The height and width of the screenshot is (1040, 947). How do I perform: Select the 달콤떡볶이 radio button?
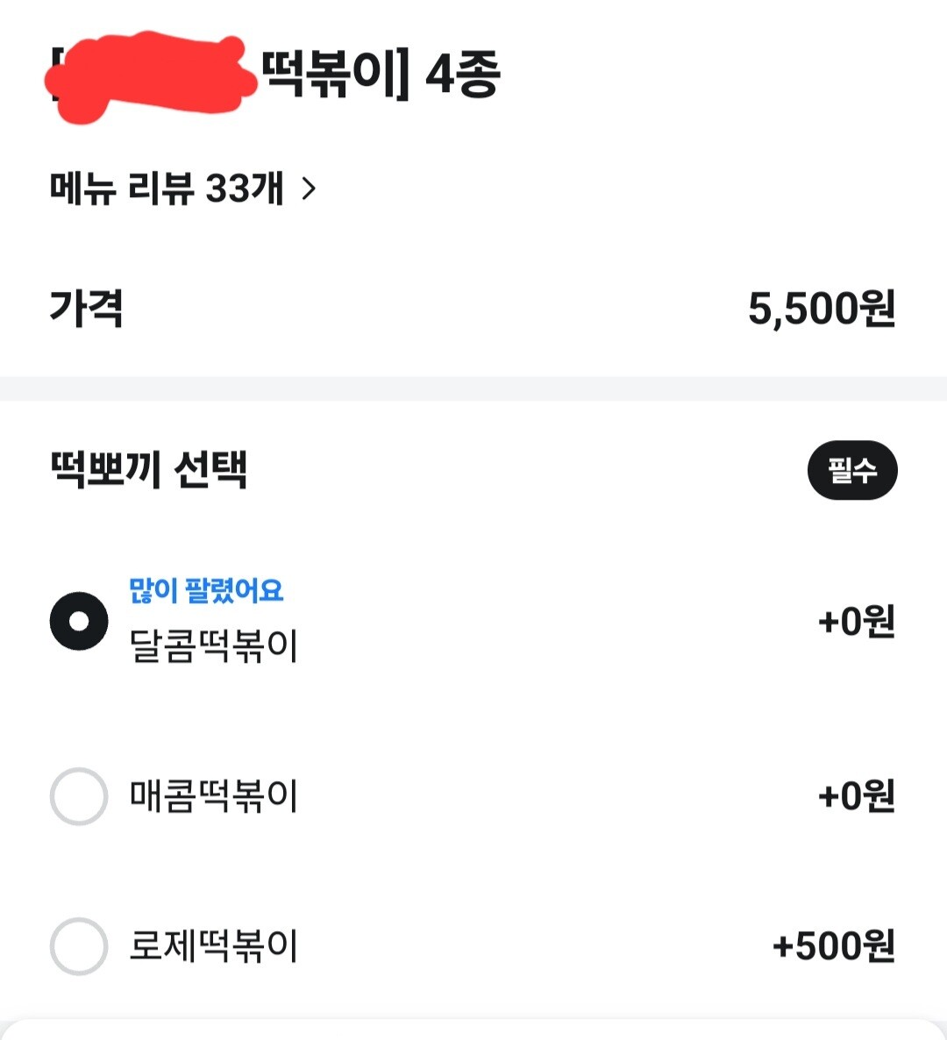pyautogui.click(x=79, y=621)
